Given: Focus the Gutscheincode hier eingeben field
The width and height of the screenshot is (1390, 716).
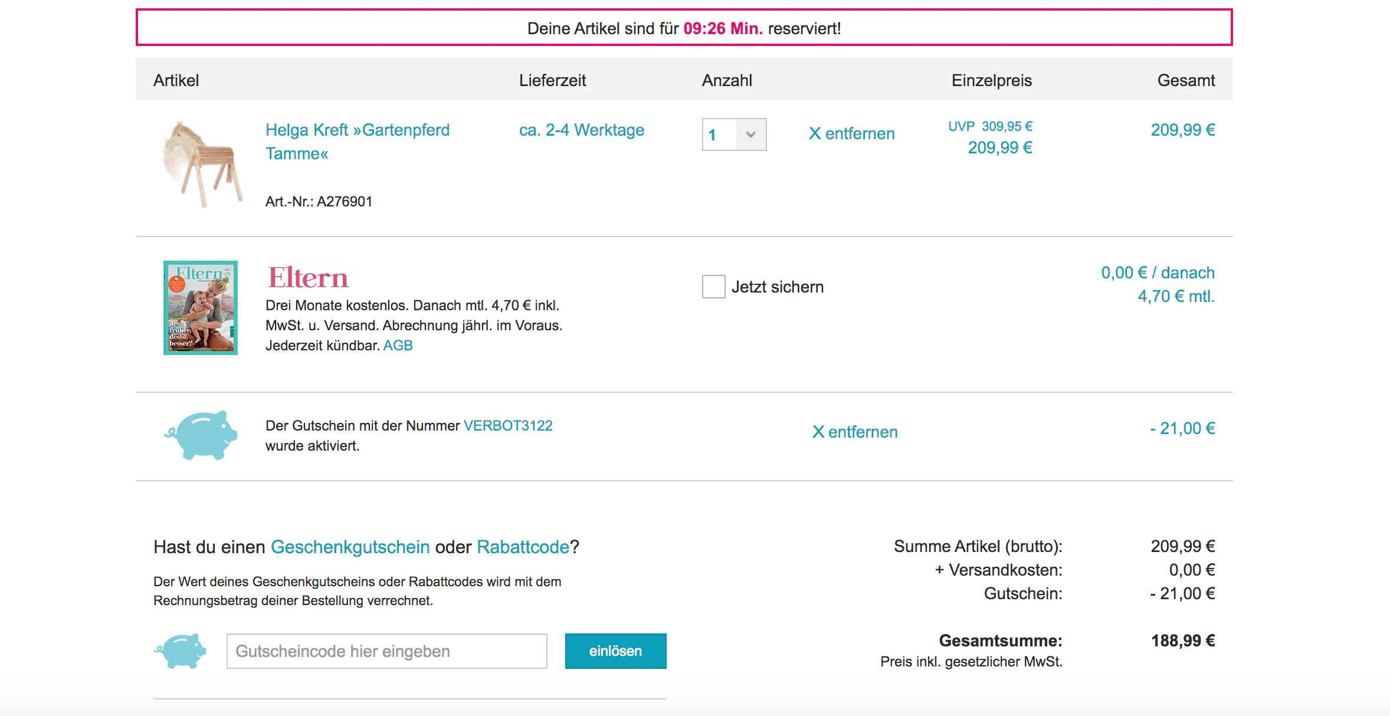Looking at the screenshot, I should click(x=387, y=651).
